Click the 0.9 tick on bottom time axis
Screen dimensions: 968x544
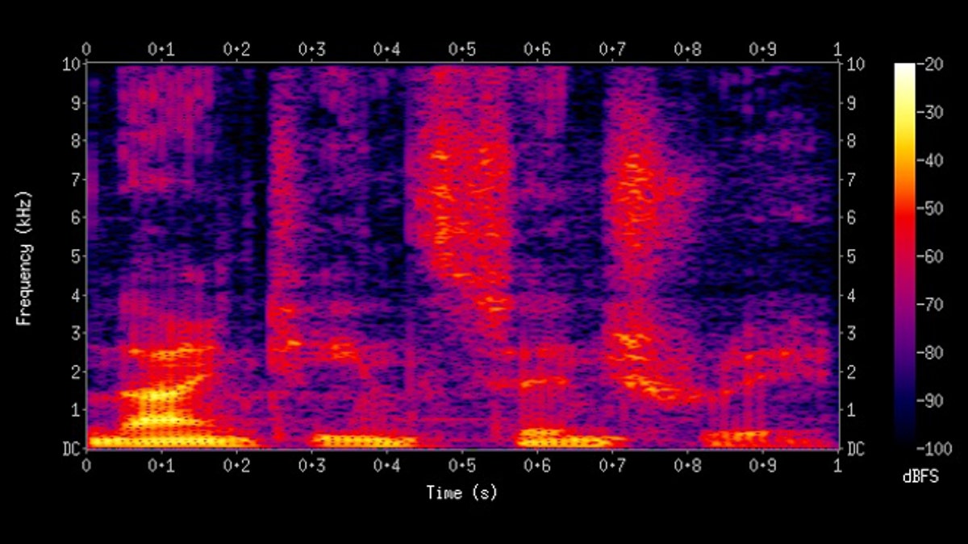762,467
